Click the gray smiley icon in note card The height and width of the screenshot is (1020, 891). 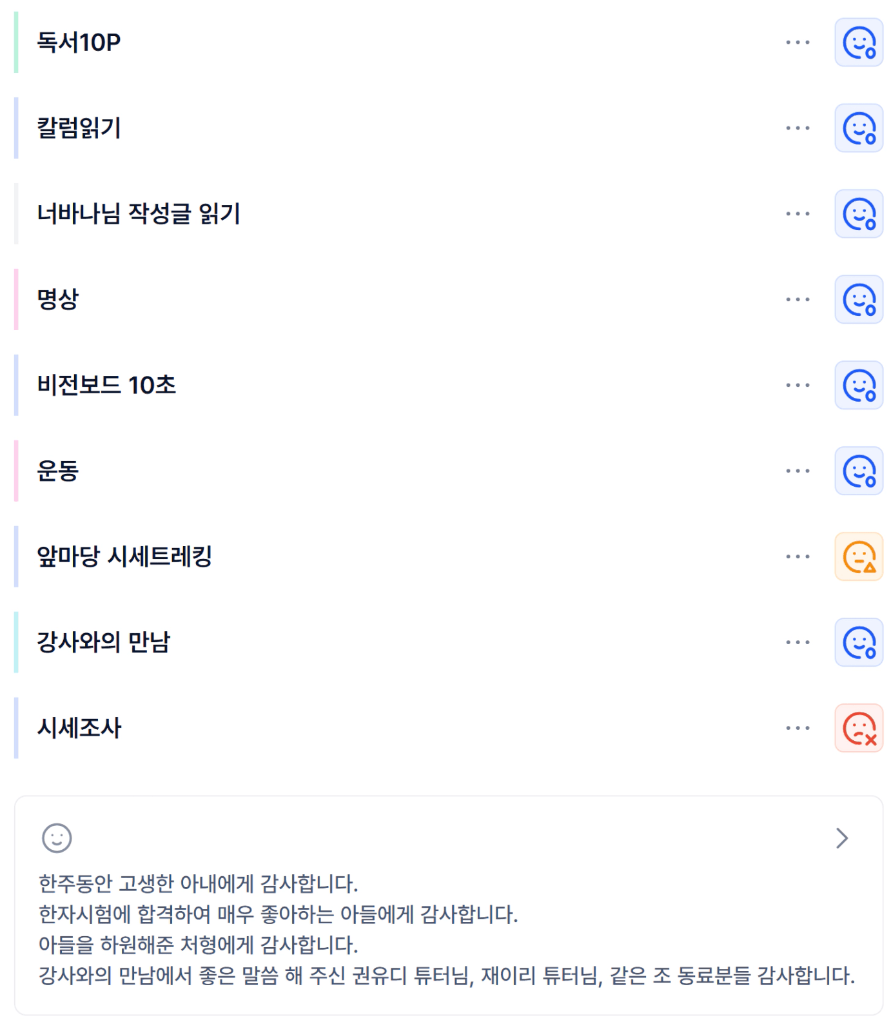[57, 838]
